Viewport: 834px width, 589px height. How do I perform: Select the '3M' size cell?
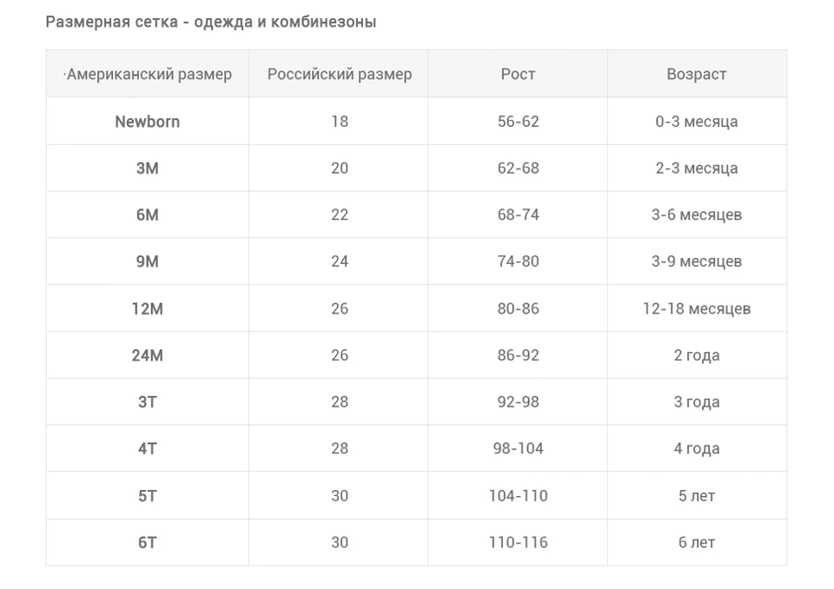[x=148, y=169]
